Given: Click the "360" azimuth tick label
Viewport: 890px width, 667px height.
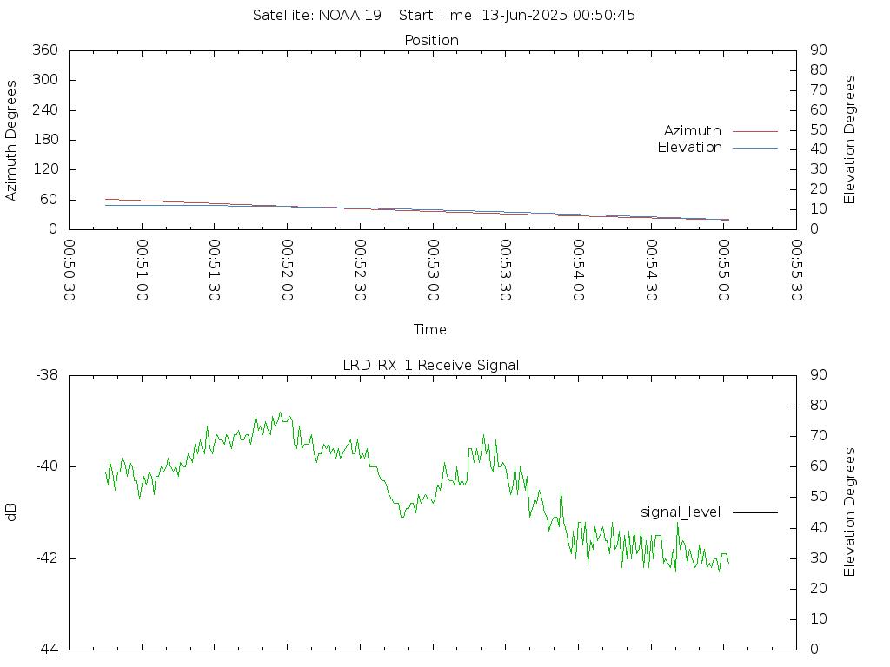Looking at the screenshot, I should tap(45, 50).
